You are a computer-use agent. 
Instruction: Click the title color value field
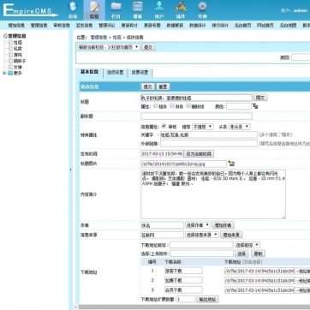(x=239, y=106)
